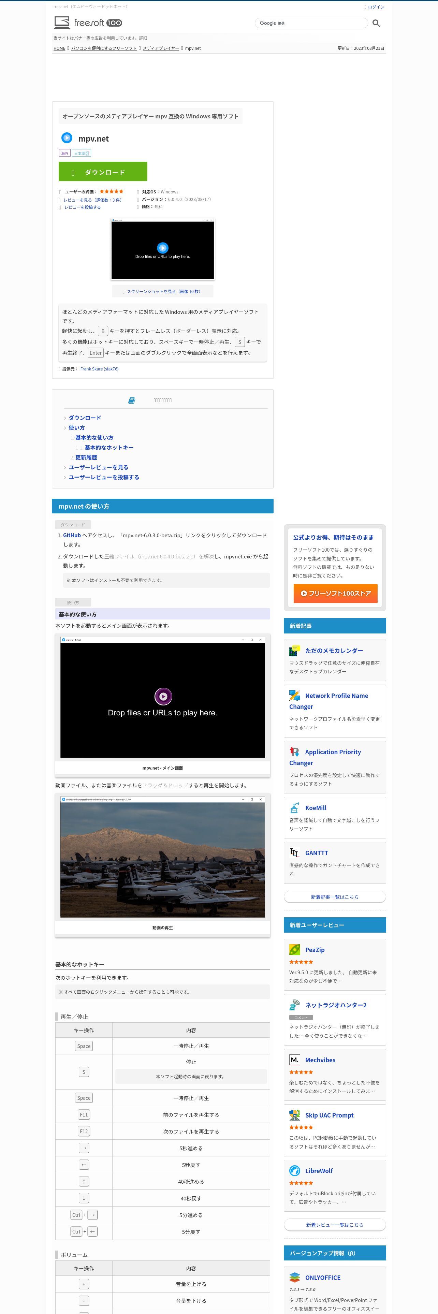Click the freesoft100 logo
The width and height of the screenshot is (438, 1314).
pyautogui.click(x=88, y=23)
